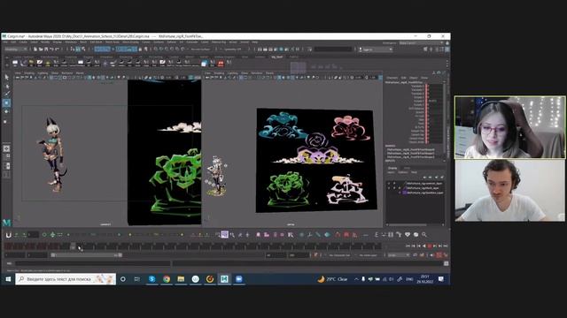Open Task View from taskbar
This screenshot has height=318, width=567.
pyautogui.click(x=137, y=279)
